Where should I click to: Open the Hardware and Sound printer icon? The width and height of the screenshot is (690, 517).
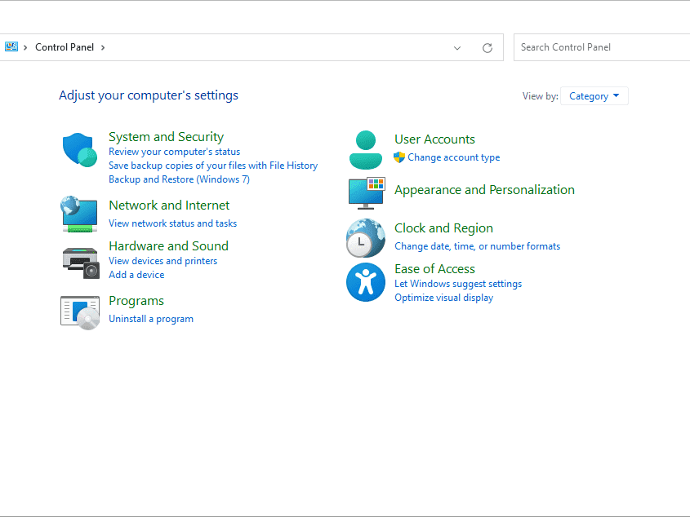tap(81, 263)
